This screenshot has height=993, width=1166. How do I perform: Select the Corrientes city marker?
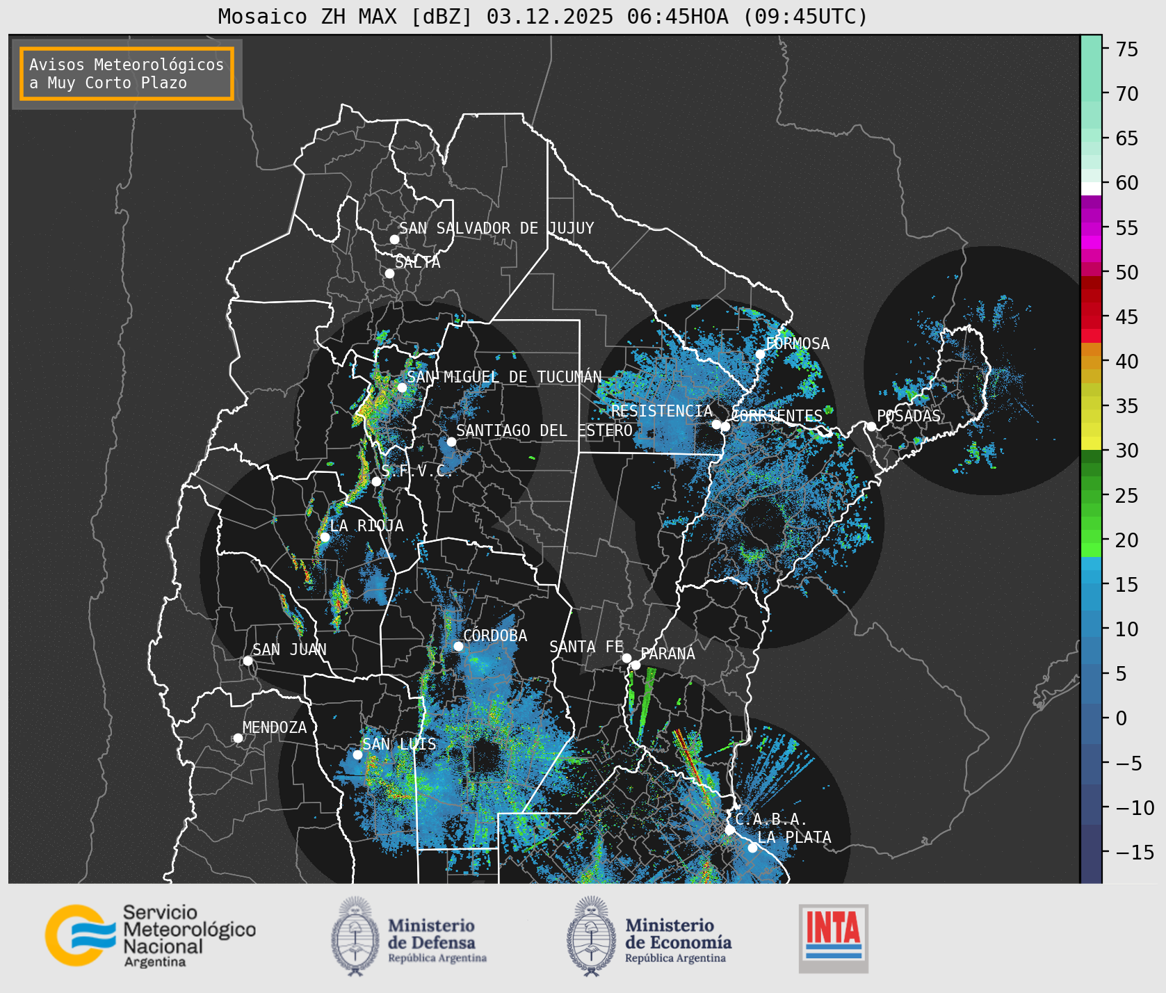tap(725, 426)
